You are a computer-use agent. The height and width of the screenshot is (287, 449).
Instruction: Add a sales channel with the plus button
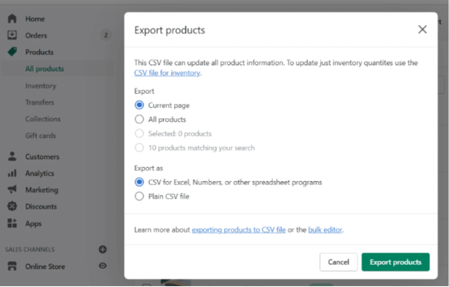[102, 249]
